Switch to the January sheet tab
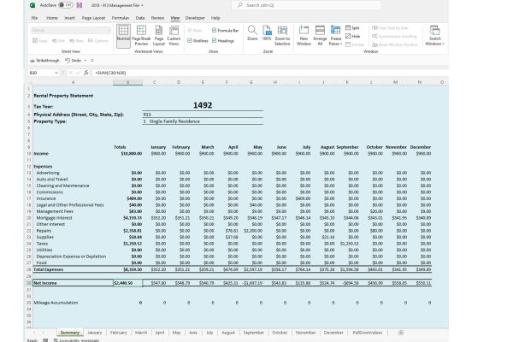The width and height of the screenshot is (513, 342). tap(95, 333)
